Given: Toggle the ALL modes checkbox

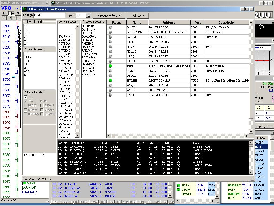Looking at the screenshot, I should point(26,97).
